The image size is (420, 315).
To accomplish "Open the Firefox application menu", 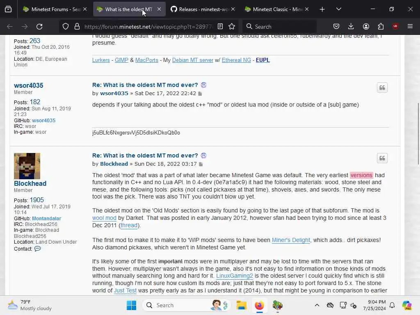I will (x=410, y=26).
